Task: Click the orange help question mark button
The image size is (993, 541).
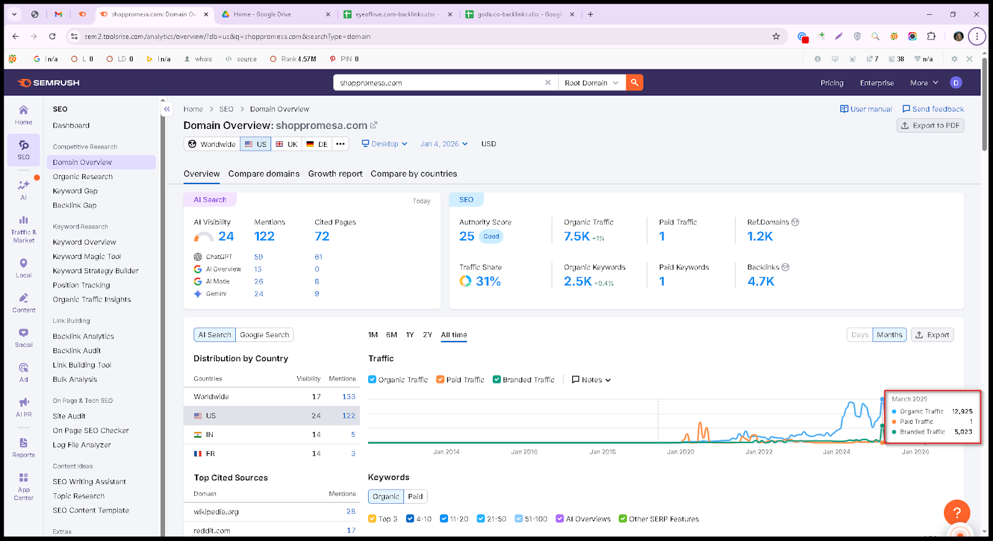Action: (x=956, y=512)
